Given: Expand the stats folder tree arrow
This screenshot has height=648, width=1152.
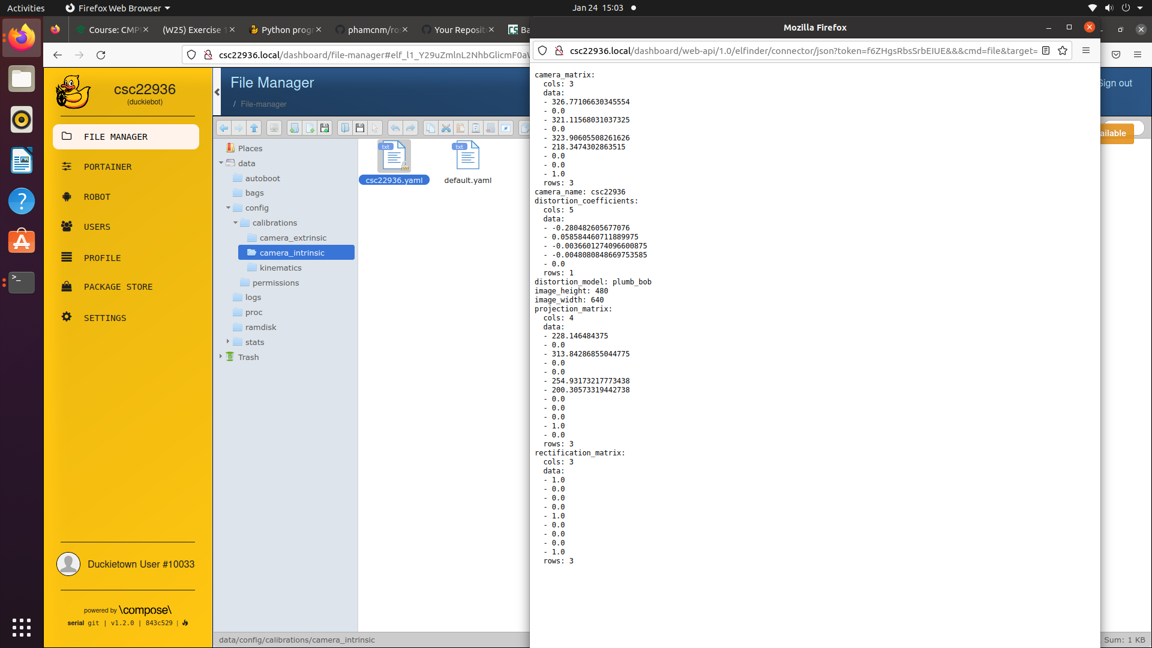Looking at the screenshot, I should pyautogui.click(x=228, y=341).
